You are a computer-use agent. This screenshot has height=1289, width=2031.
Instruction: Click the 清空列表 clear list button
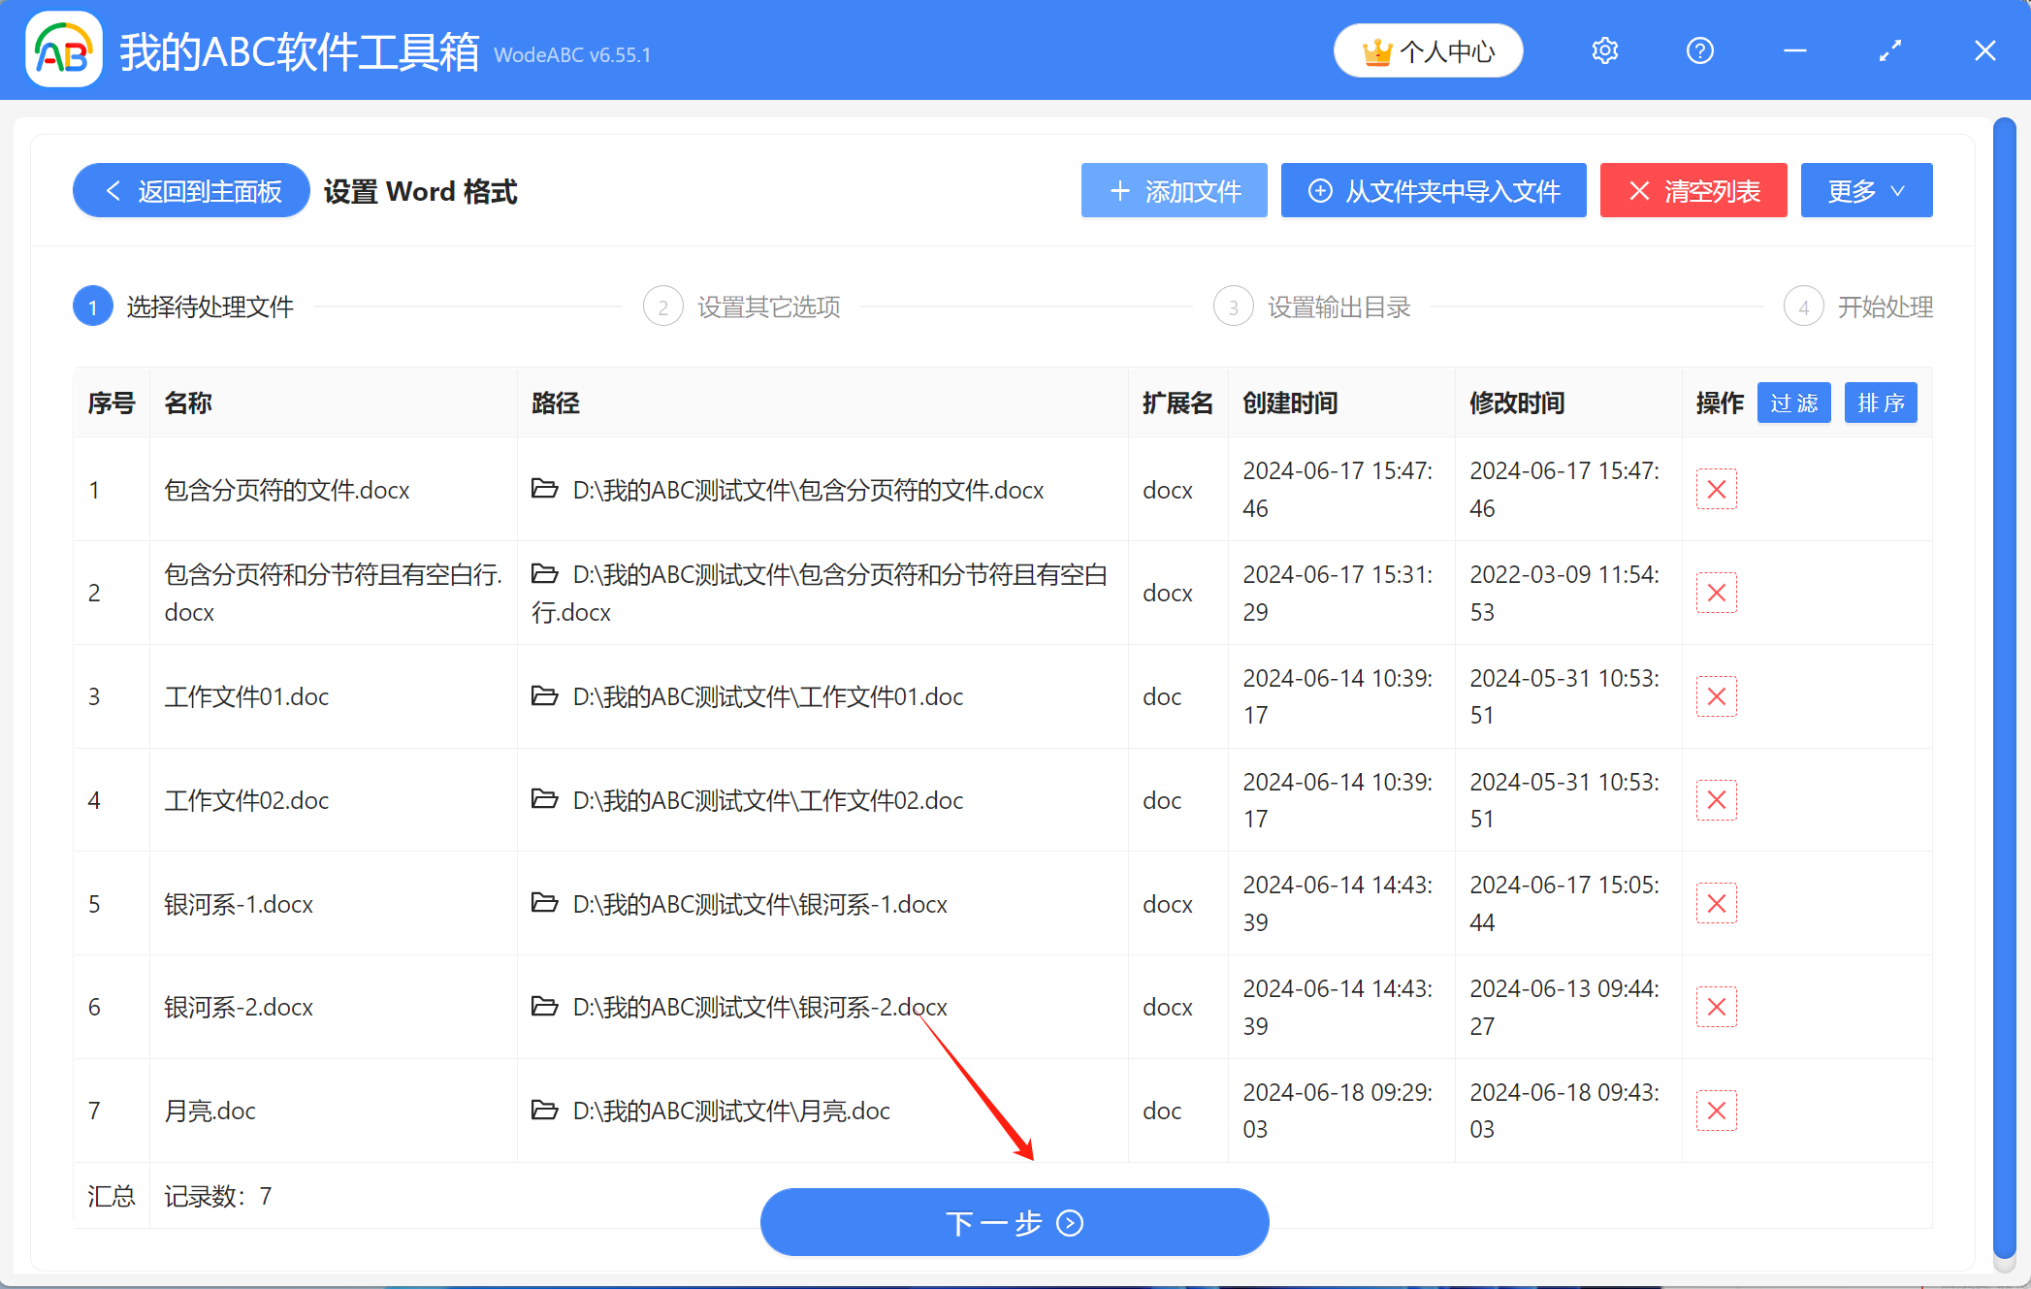(1693, 191)
